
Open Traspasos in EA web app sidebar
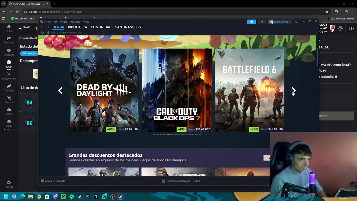point(9,88)
